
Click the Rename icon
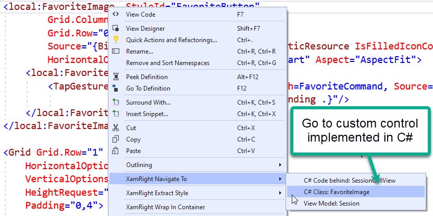pos(116,52)
